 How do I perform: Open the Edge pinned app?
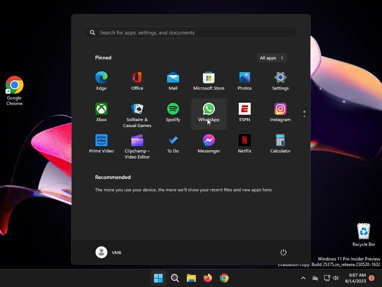[101, 81]
